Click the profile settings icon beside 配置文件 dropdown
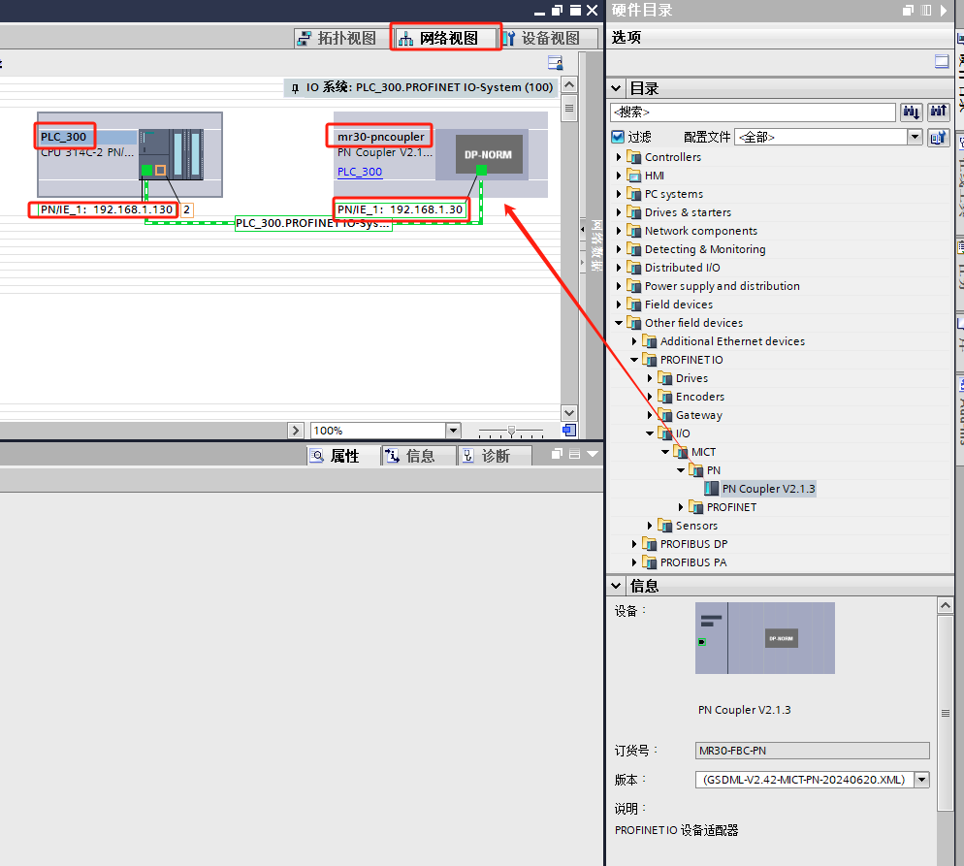This screenshot has height=866, width=964. point(938,138)
